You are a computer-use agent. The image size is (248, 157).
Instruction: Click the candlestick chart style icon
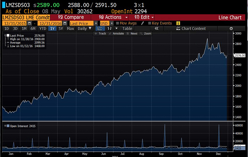[x=110, y=28]
